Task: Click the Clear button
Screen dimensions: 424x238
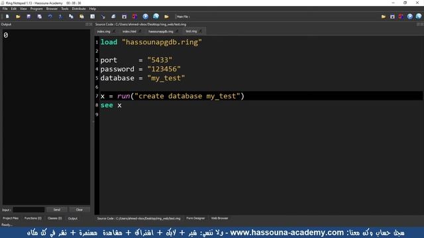Action: (x=79, y=210)
